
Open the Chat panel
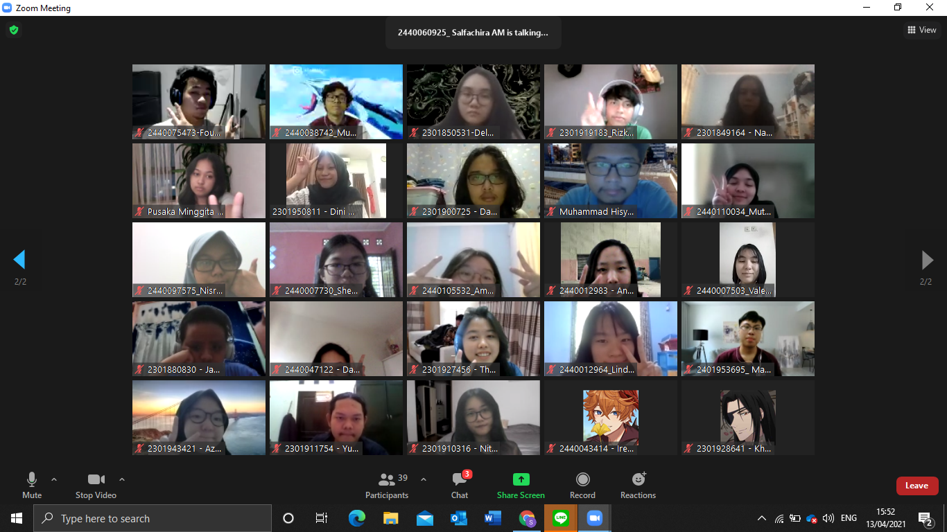point(460,485)
